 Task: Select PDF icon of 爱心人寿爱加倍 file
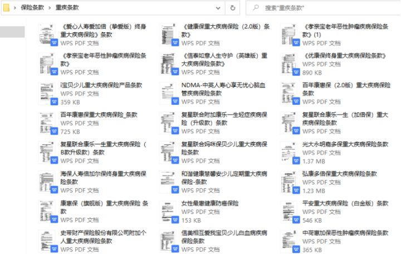(48, 35)
